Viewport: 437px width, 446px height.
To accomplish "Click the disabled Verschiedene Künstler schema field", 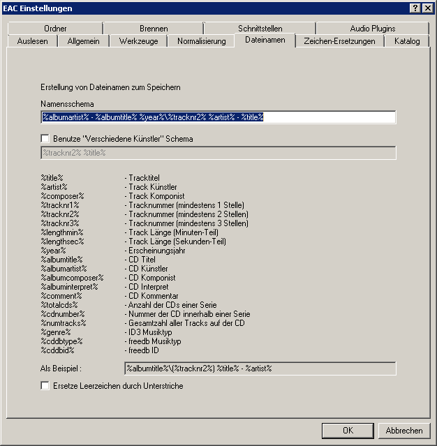I will click(x=218, y=153).
